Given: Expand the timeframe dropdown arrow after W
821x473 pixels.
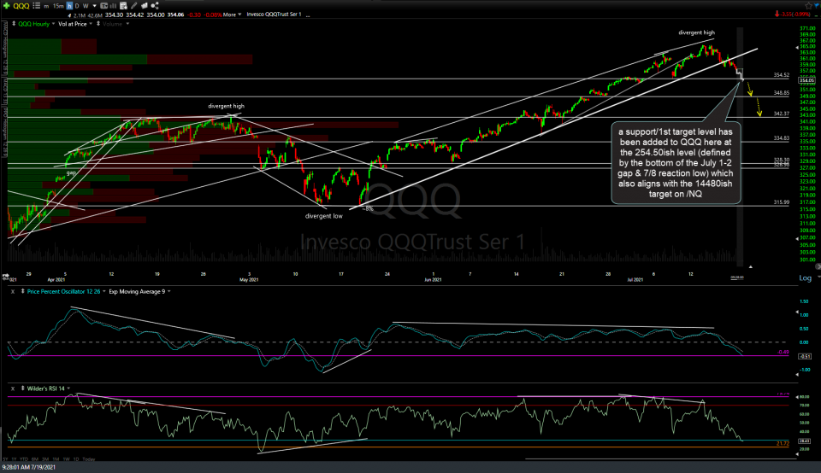Looking at the screenshot, I should 95,6.
